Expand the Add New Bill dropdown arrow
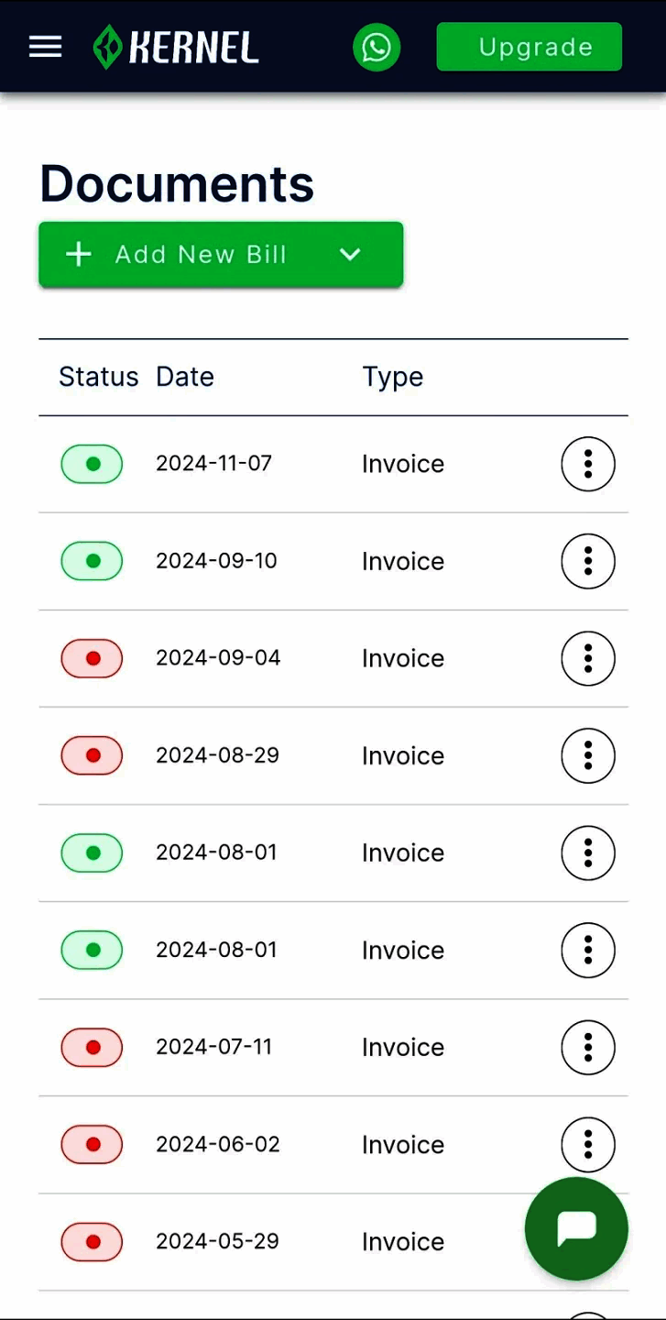Screen dimensions: 666x1320 [x=350, y=255]
